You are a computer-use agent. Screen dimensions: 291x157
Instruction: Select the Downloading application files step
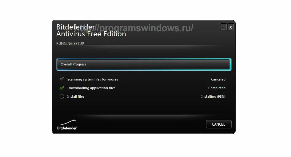tap(91, 88)
